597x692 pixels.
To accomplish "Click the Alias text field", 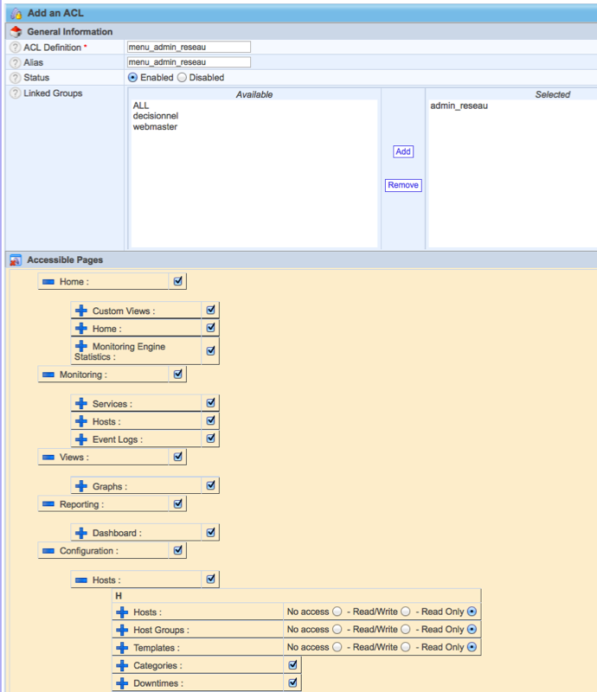I will [x=188, y=62].
